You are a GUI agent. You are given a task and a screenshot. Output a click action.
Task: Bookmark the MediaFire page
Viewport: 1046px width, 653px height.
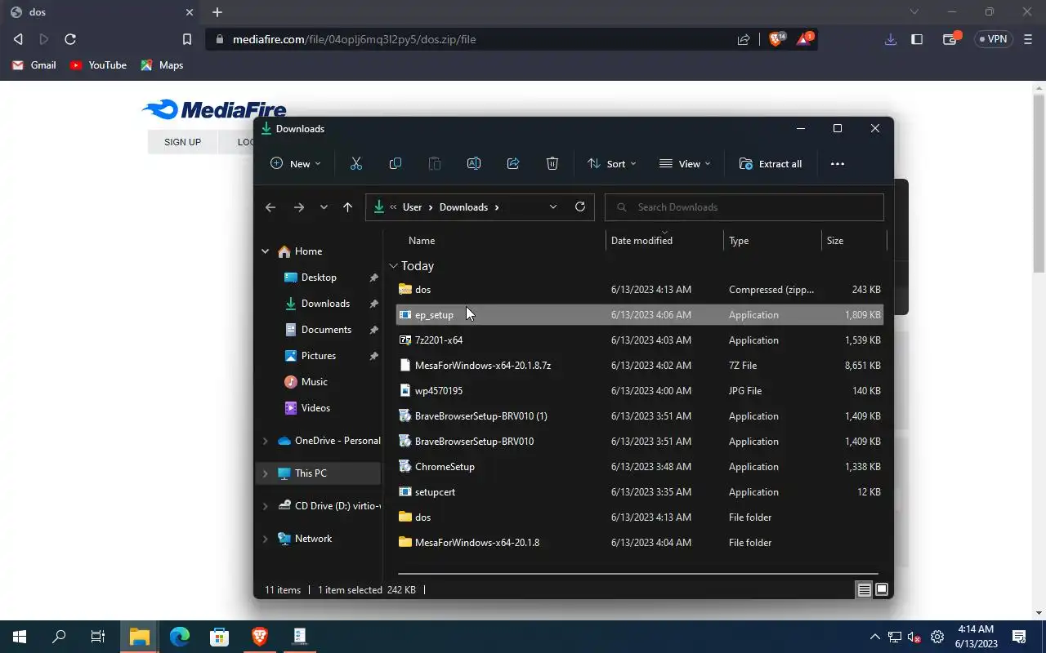tap(186, 39)
